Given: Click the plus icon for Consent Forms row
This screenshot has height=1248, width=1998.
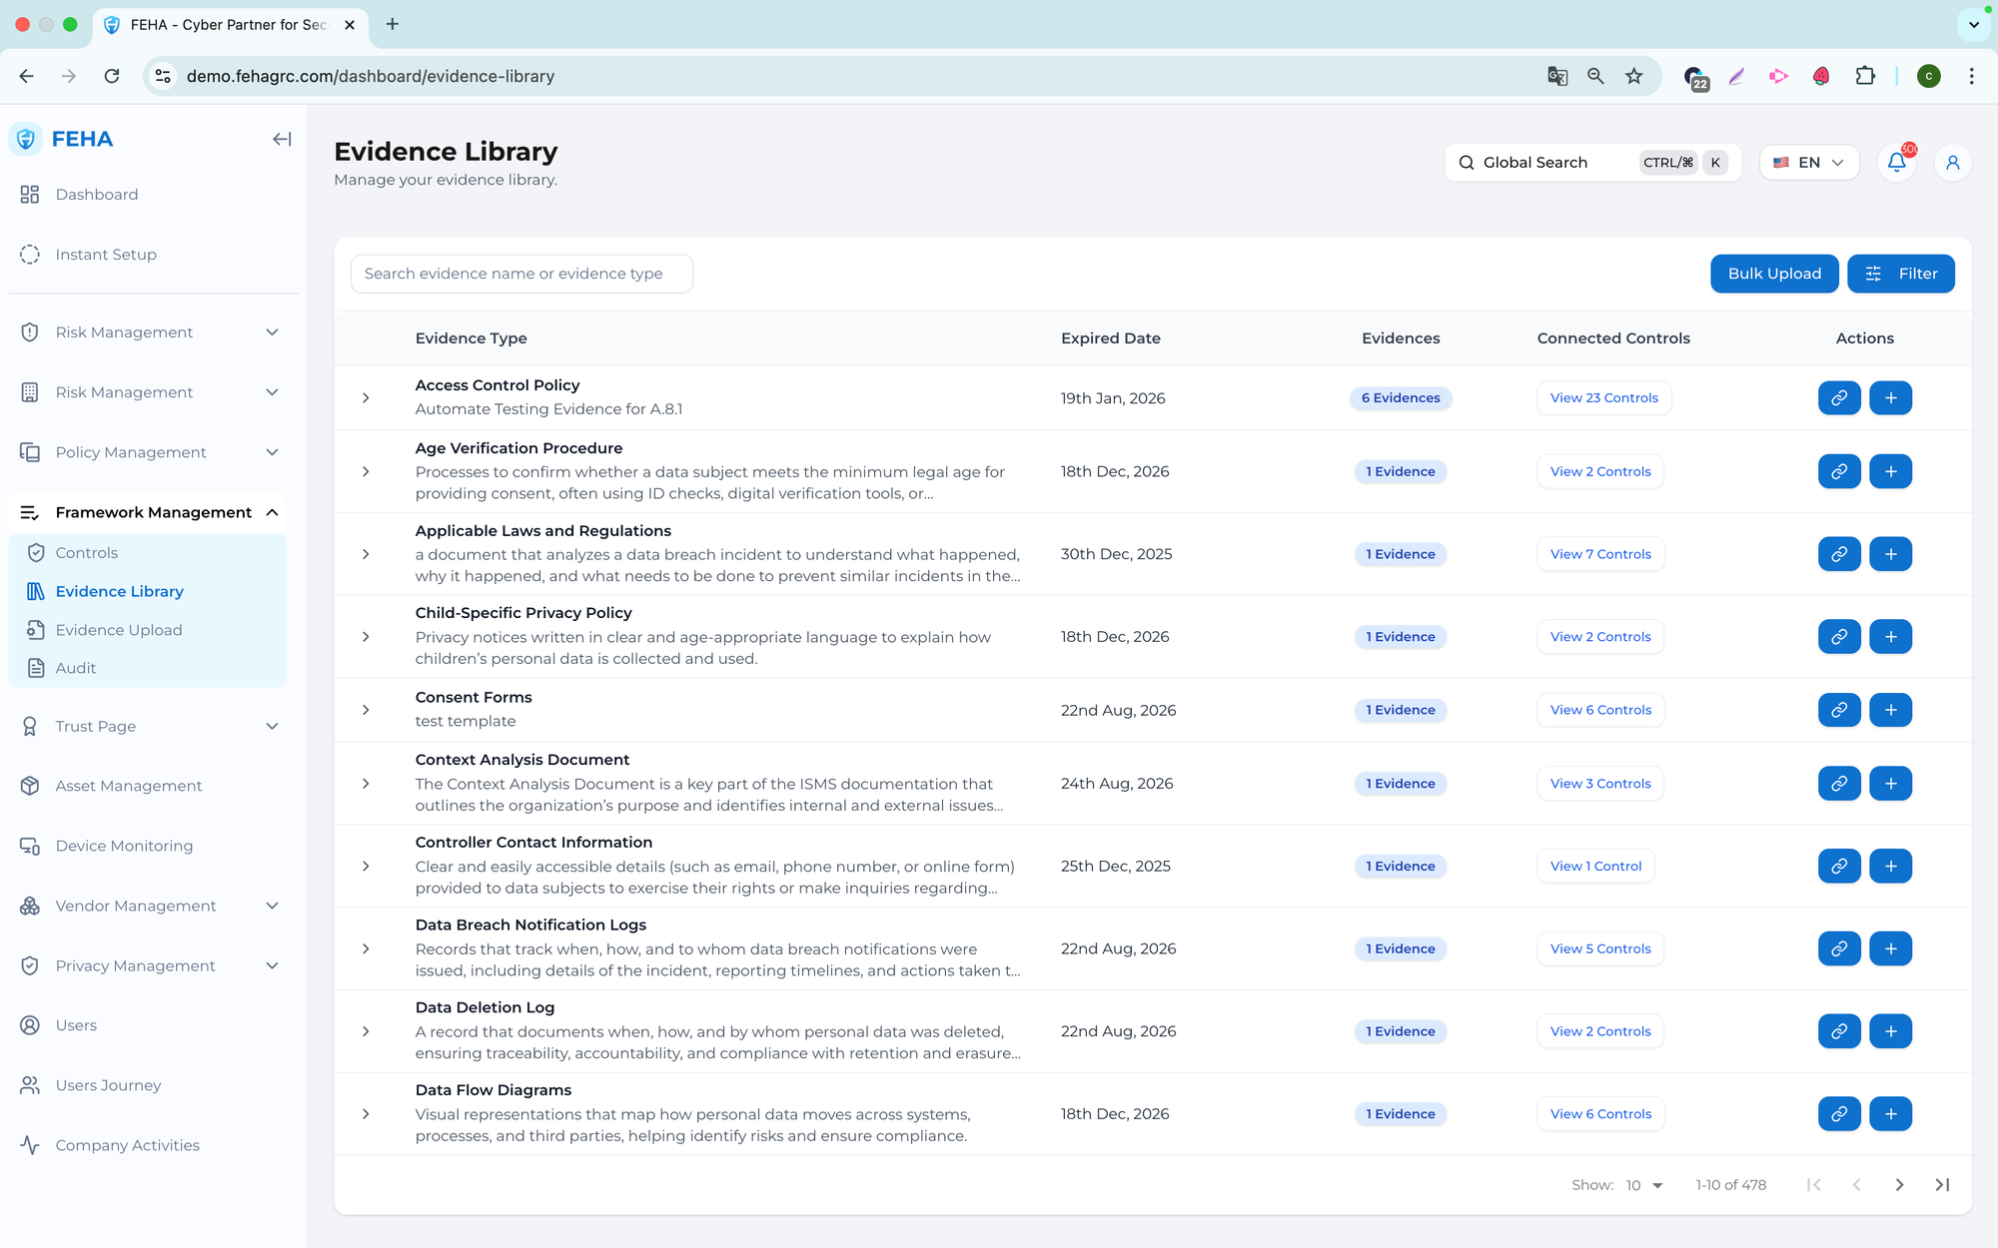Looking at the screenshot, I should coord(1890,710).
